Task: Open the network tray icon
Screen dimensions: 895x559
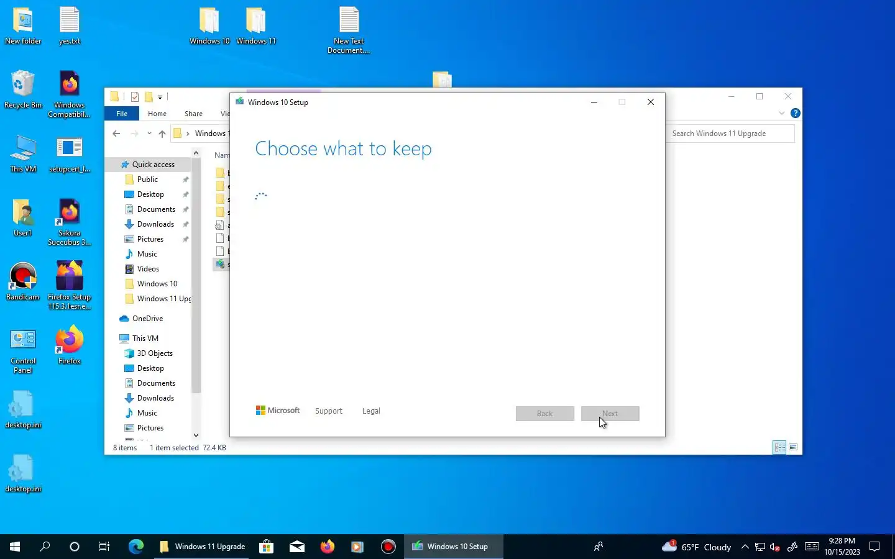Action: (760, 547)
